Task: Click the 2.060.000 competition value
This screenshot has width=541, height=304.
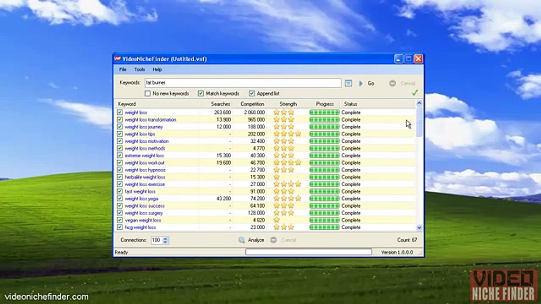Action: [254, 112]
